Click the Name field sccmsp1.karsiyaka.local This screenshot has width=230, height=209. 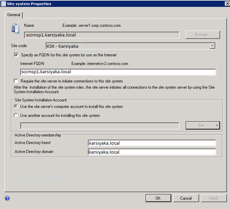click(x=102, y=35)
